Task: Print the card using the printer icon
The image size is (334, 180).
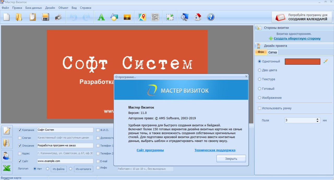Action: 58,17
